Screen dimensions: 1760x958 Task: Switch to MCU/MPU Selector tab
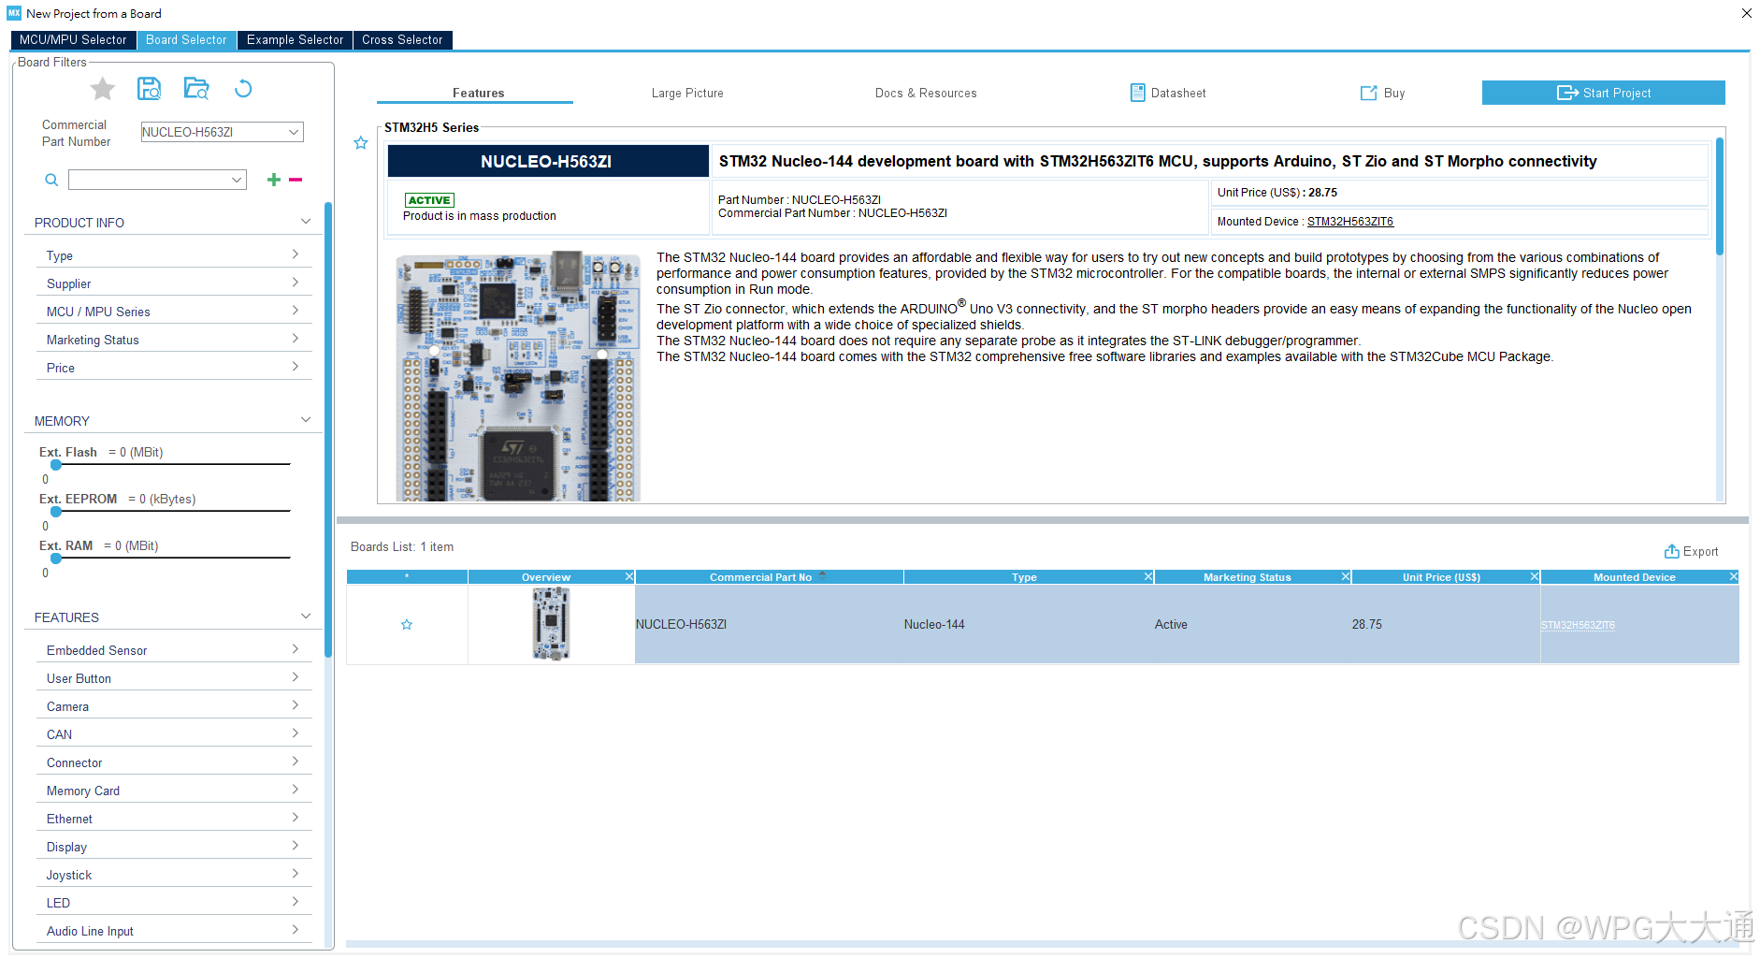tap(73, 40)
